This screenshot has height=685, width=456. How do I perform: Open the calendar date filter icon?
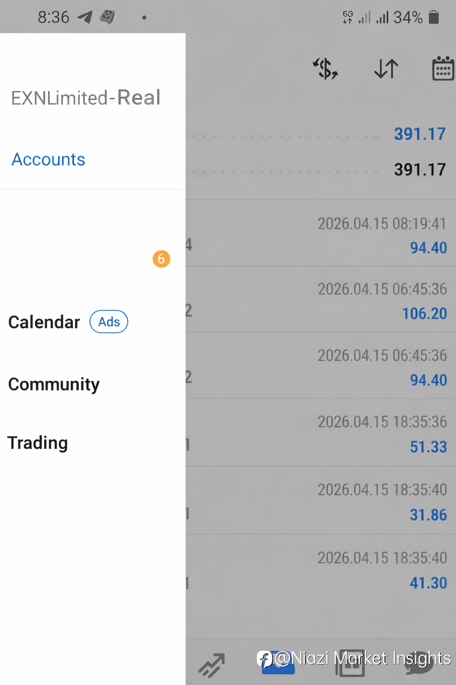444,68
